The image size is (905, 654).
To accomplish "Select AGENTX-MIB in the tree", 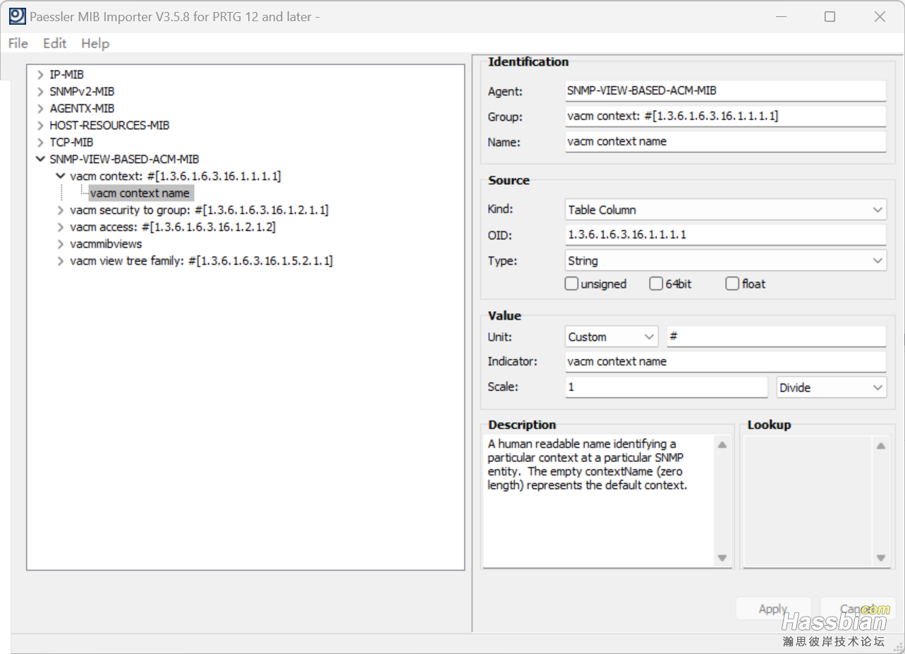I will 82,108.
